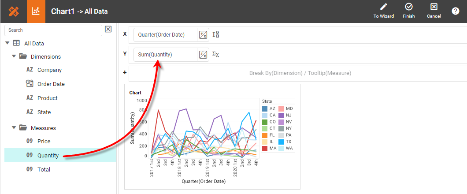467x194 pixels.
Task: Select the Order Date dimension
Action: (51, 84)
